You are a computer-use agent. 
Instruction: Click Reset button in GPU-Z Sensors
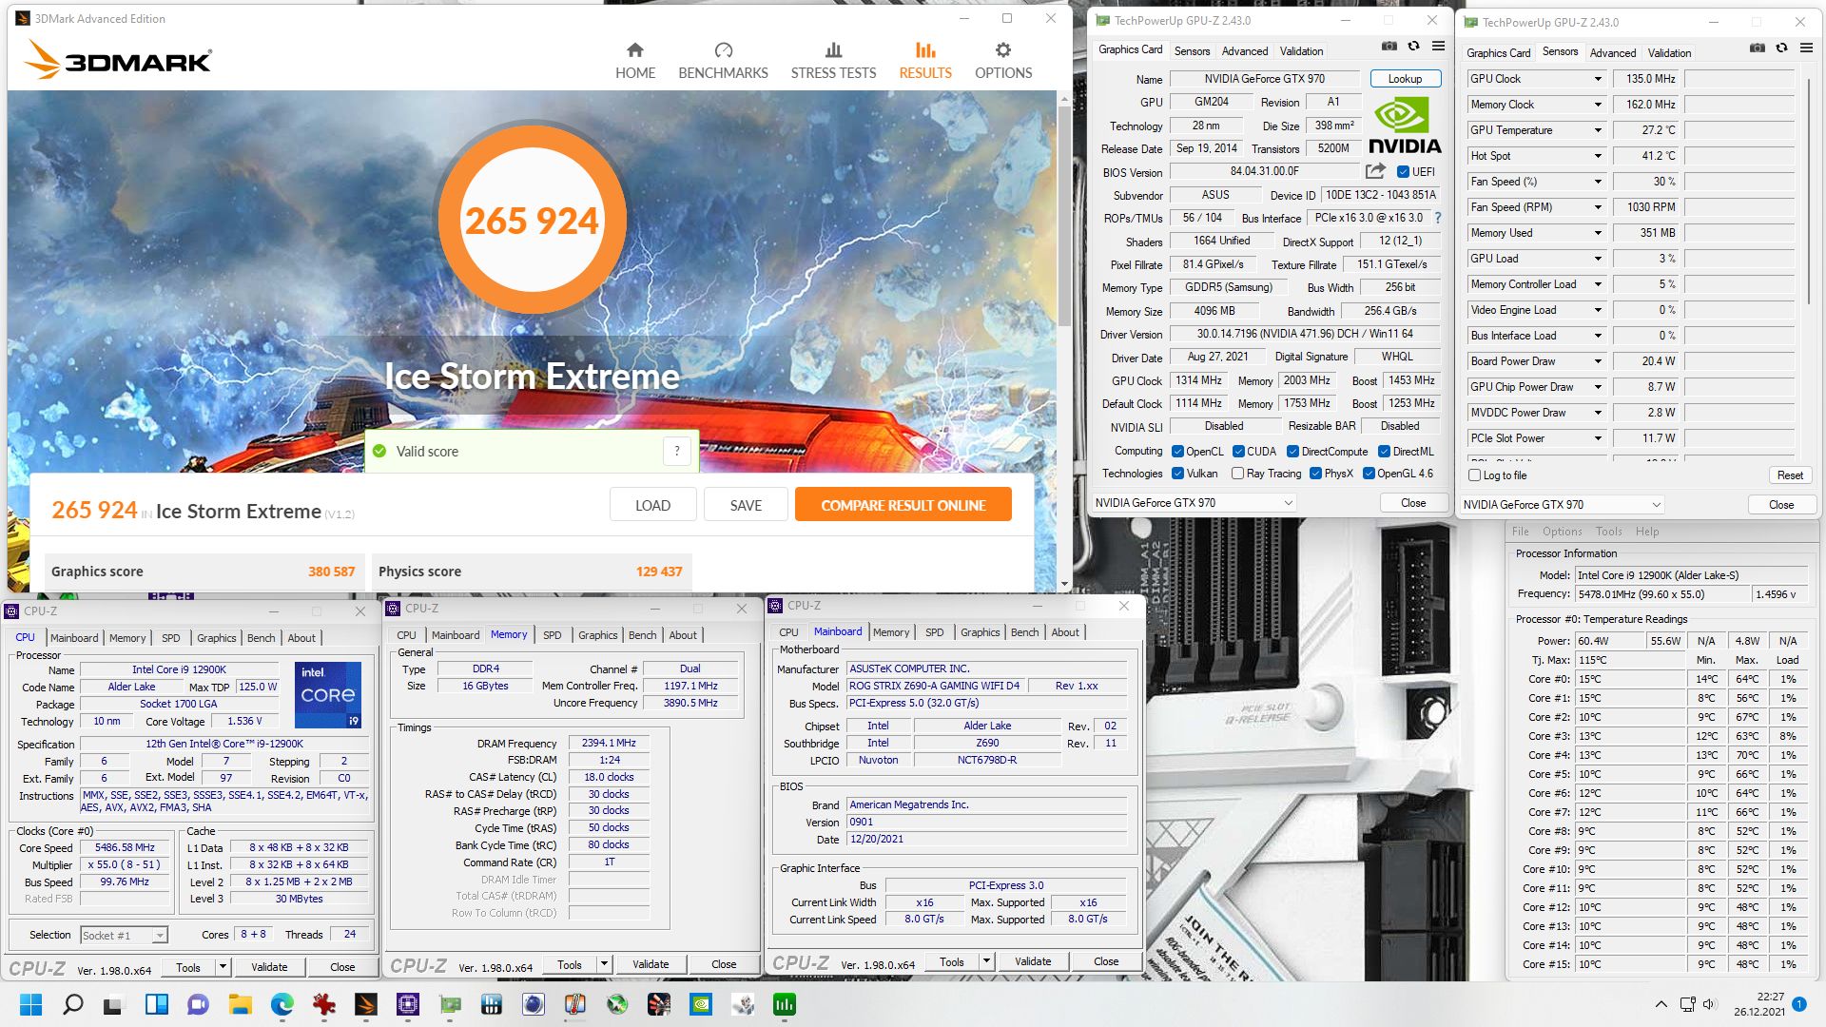click(1789, 475)
